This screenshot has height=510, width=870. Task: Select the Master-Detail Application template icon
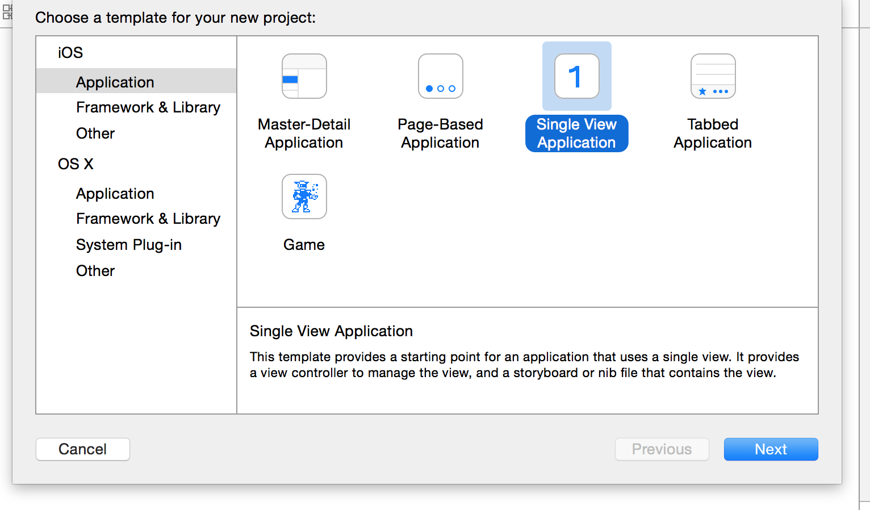click(x=304, y=76)
